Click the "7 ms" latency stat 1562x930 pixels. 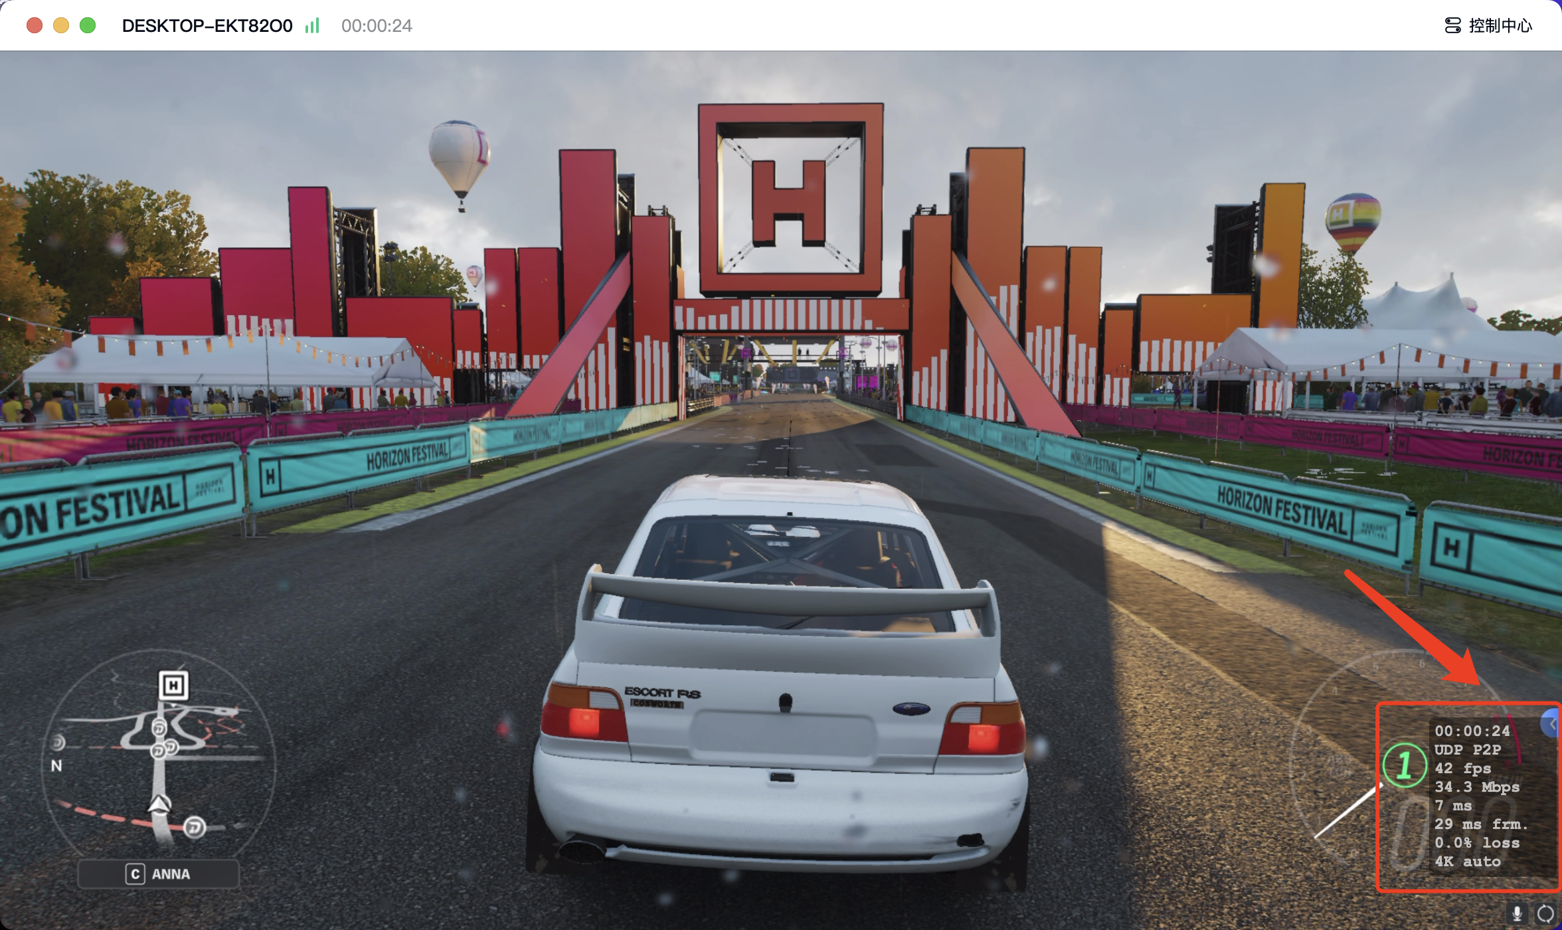click(1453, 805)
